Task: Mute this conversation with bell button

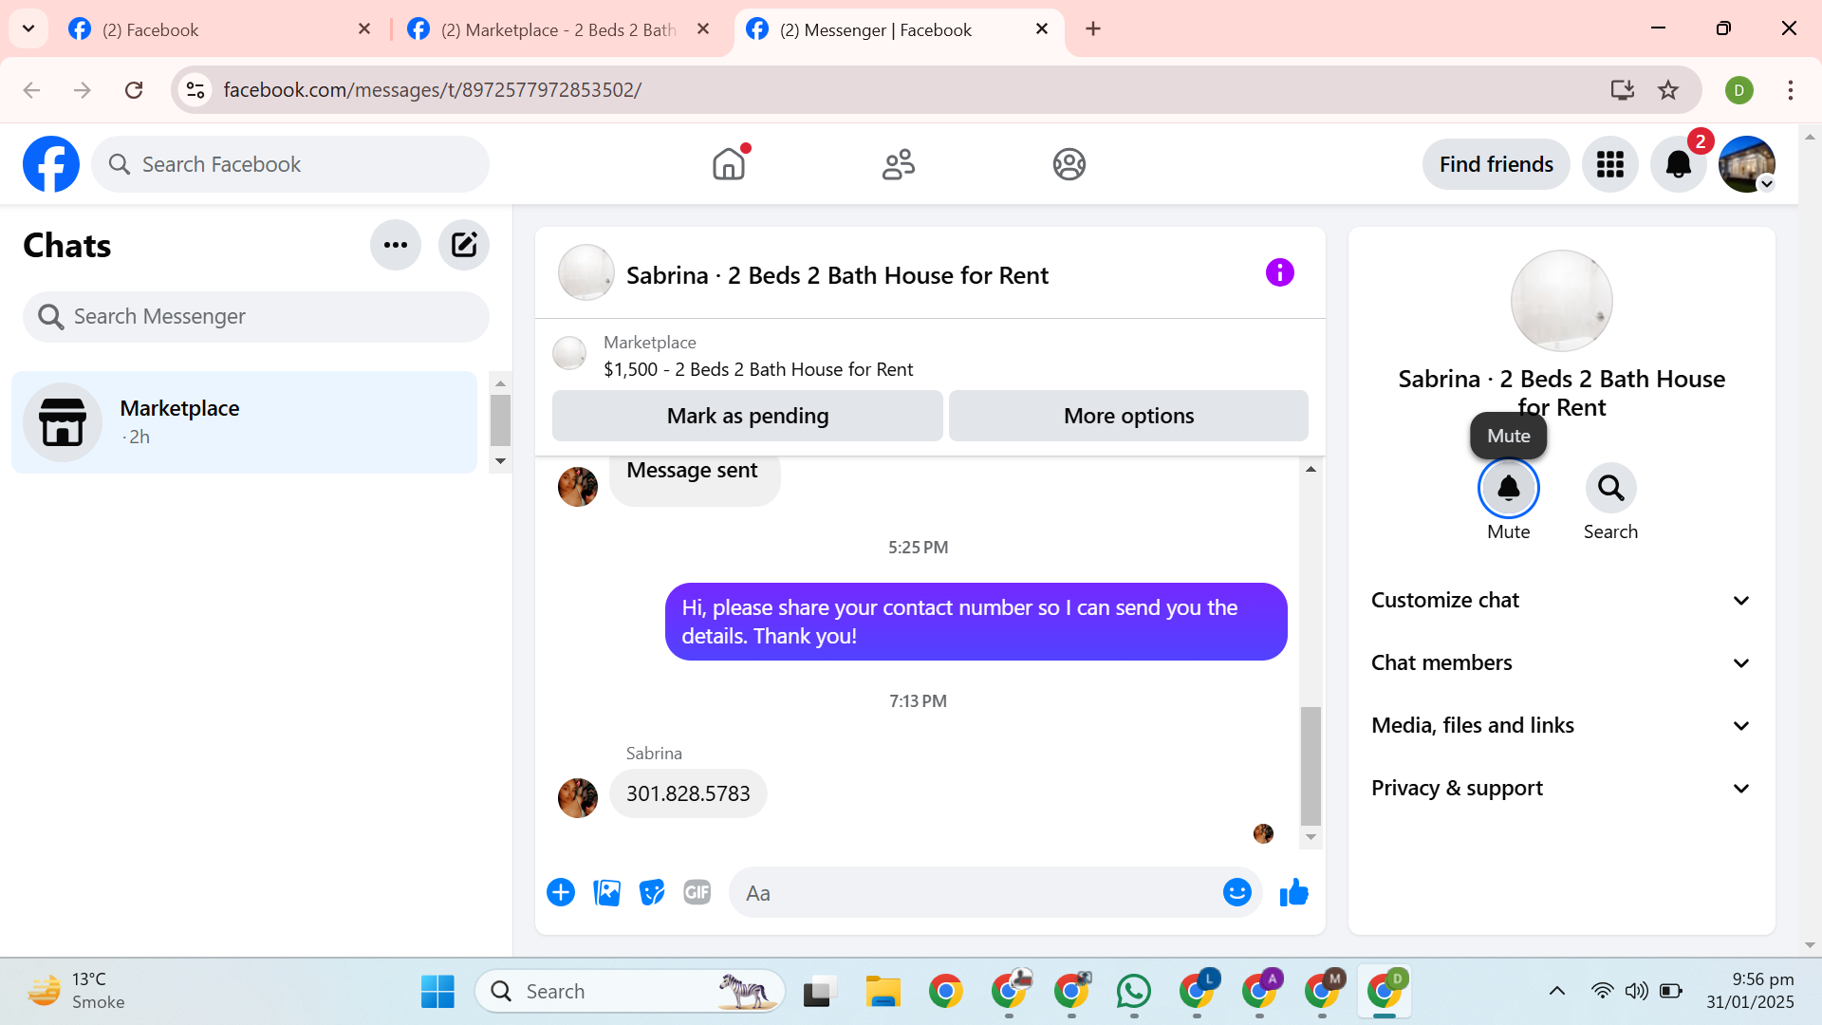Action: pos(1509,488)
